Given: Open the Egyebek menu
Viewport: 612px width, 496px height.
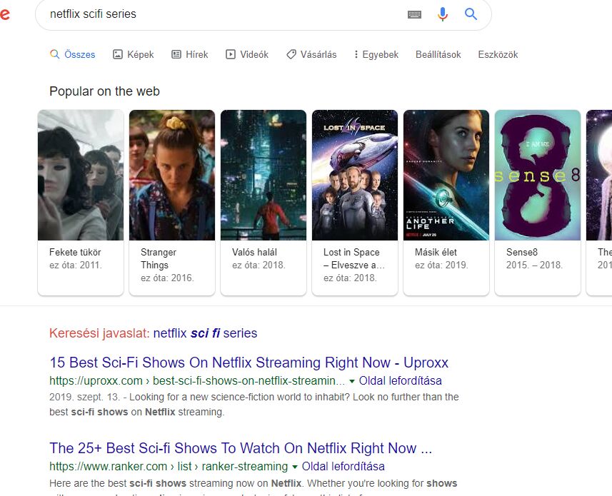Looking at the screenshot, I should 376,54.
